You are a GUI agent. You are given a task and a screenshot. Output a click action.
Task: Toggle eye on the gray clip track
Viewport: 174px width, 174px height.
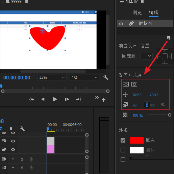(13, 141)
